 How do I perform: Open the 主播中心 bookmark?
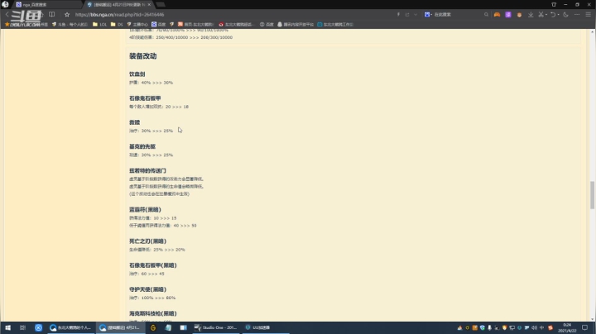(137, 24)
